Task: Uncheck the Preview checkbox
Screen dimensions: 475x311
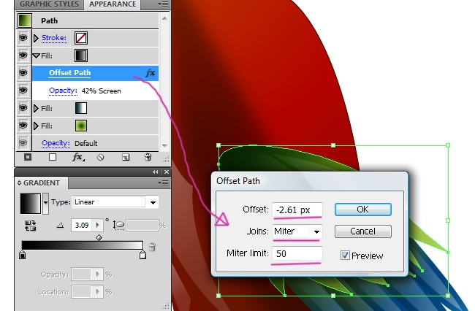Action: 345,256
